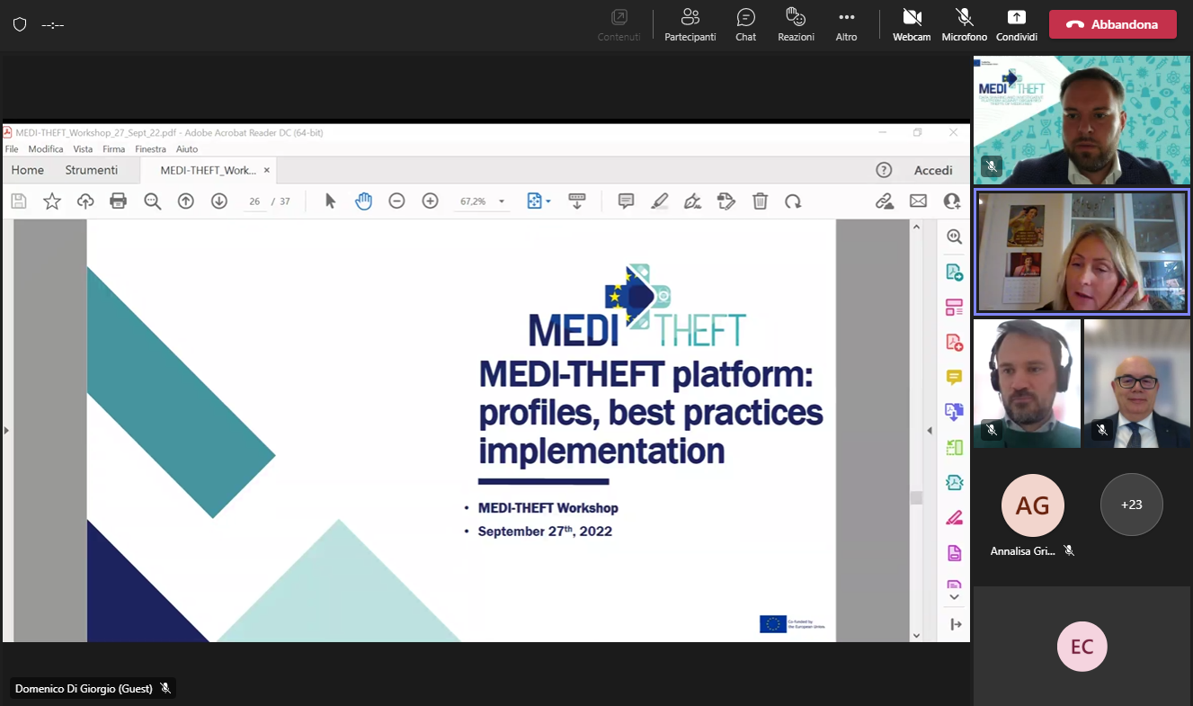
Task: Open the blue Combine Files sidebar tool
Action: [954, 413]
